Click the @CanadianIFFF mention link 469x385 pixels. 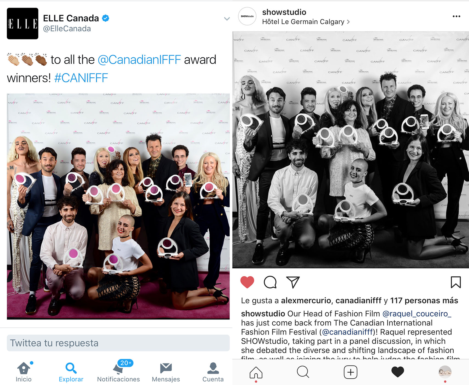click(x=139, y=60)
